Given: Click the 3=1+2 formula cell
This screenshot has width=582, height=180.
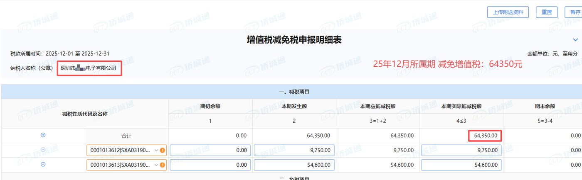Looking at the screenshot, I should click(378, 121).
